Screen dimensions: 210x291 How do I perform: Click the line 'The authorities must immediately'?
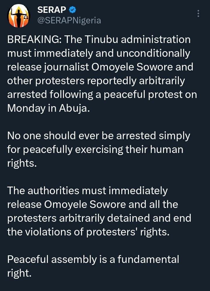tap(87, 191)
